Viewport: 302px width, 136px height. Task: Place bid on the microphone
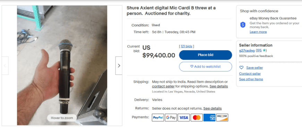(x=205, y=55)
